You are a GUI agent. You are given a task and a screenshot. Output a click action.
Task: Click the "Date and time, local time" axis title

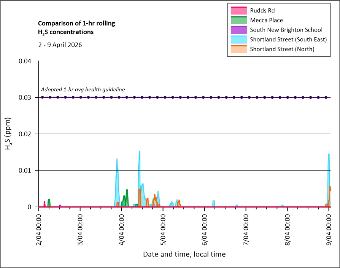coord(184,254)
